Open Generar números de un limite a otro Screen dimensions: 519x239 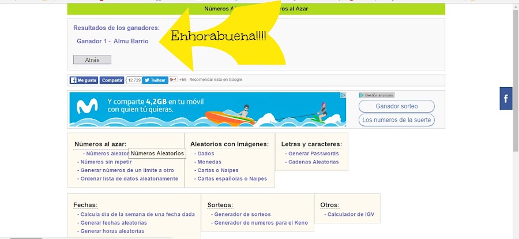[x=126, y=170]
